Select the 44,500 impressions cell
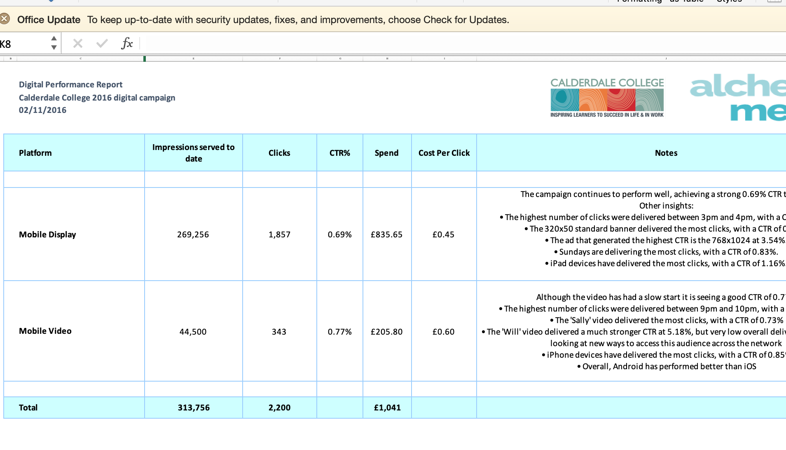Viewport: 786px width, 450px height. [194, 331]
